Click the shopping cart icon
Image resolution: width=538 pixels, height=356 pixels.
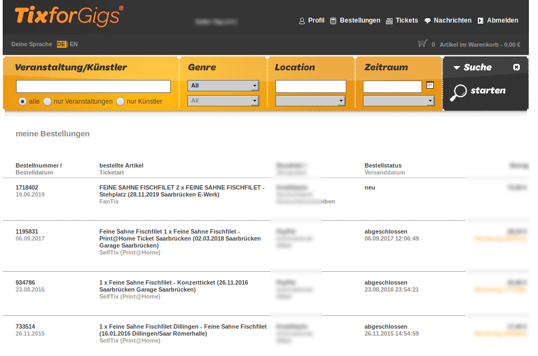(423, 43)
